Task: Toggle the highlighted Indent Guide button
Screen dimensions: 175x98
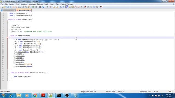Action: 67,7
